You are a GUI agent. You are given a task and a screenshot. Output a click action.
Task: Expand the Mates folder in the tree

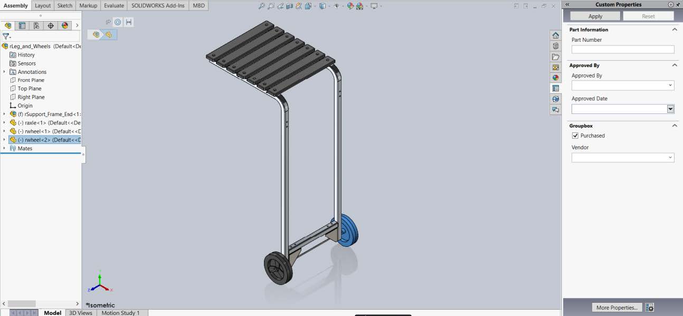[4, 148]
